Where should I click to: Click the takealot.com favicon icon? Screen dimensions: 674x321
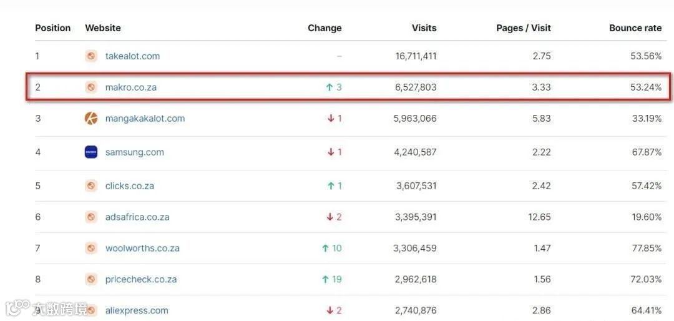pos(91,56)
